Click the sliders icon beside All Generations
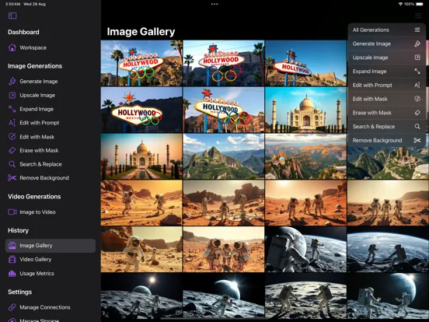 click(417, 30)
